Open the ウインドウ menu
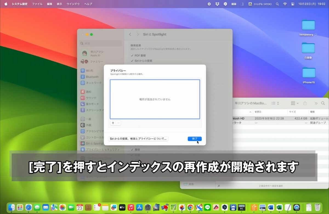 point(73,4)
